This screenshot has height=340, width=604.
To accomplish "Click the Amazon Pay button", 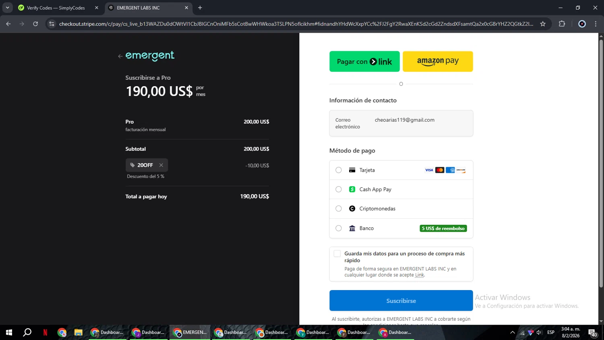I will point(438,61).
